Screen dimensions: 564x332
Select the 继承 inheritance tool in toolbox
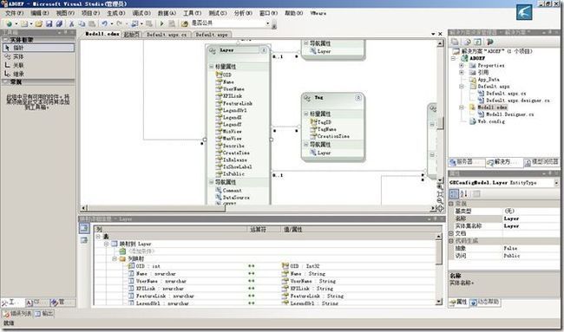[38, 74]
